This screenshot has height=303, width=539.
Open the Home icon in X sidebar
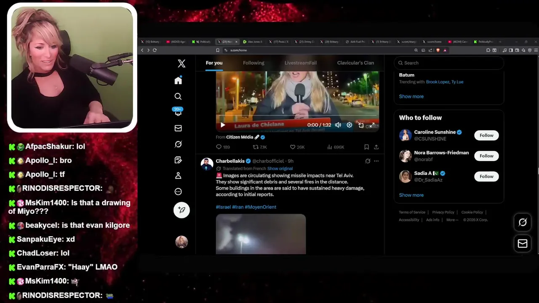(178, 80)
